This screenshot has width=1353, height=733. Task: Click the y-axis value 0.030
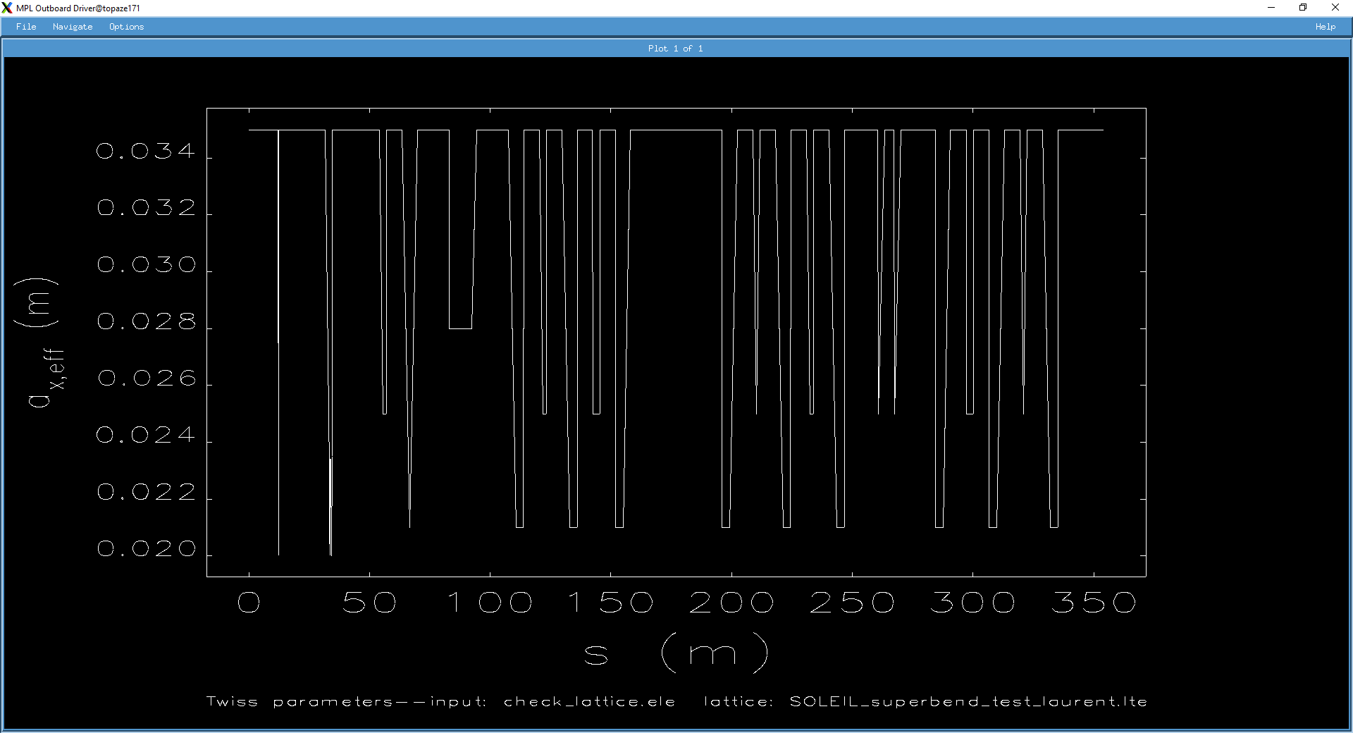point(146,264)
